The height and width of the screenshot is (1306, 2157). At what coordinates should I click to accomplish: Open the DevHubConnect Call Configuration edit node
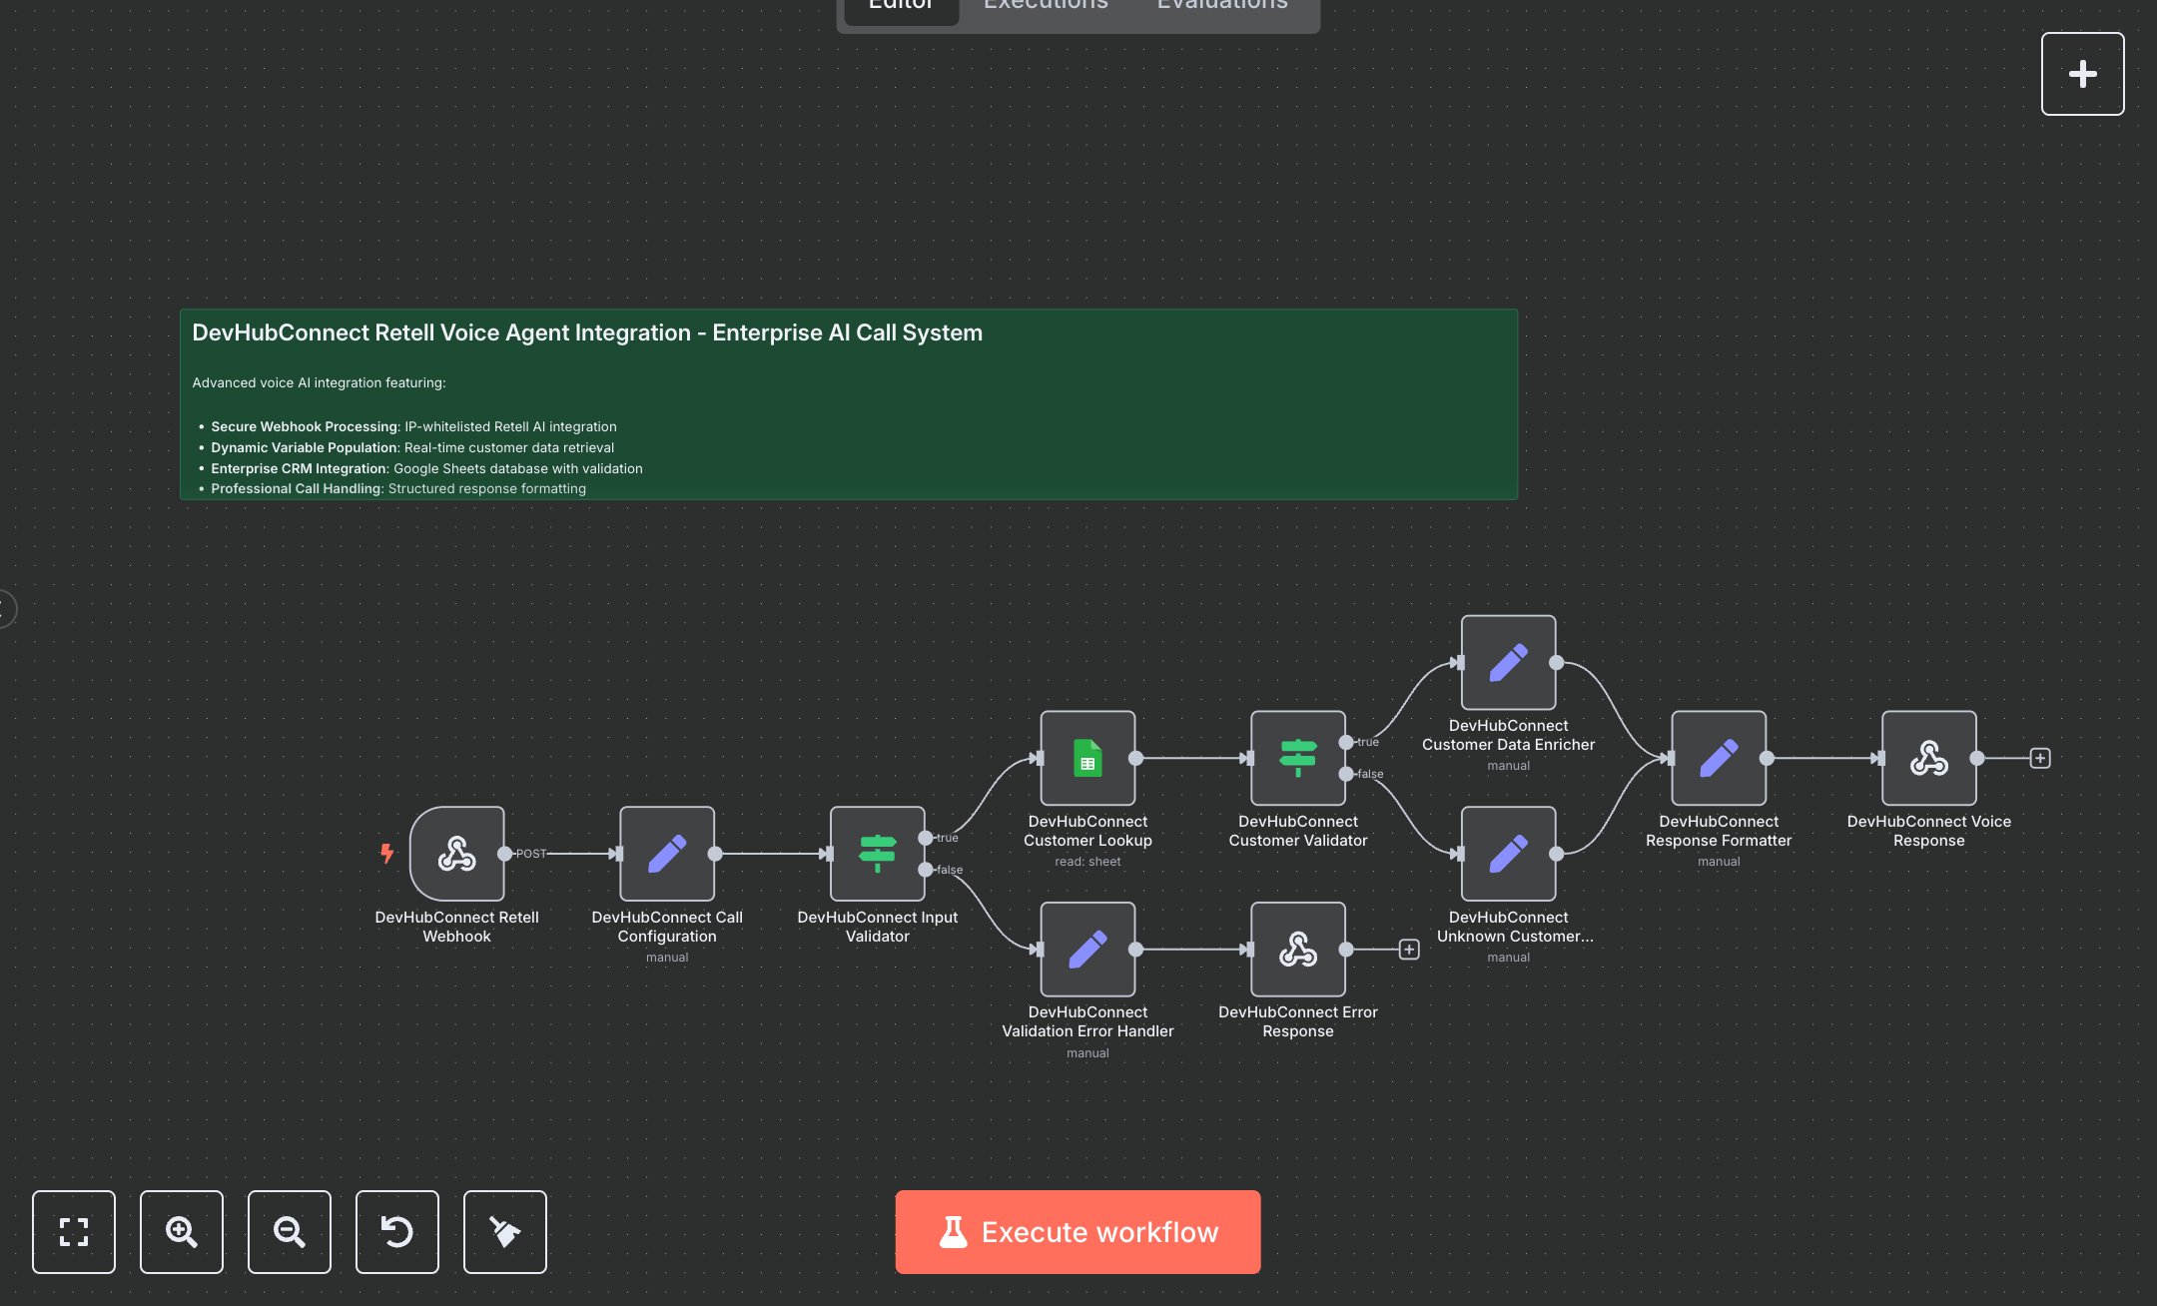(667, 854)
